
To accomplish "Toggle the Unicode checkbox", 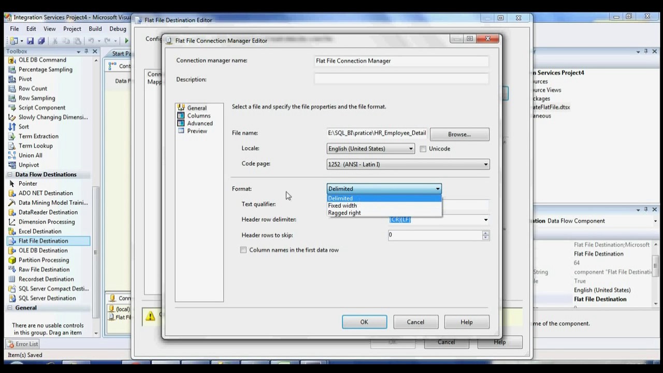I will point(423,149).
